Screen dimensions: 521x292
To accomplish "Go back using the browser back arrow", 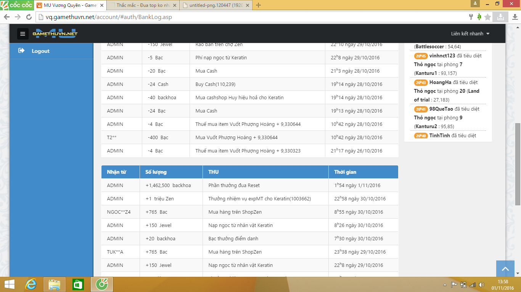I will [7, 17].
